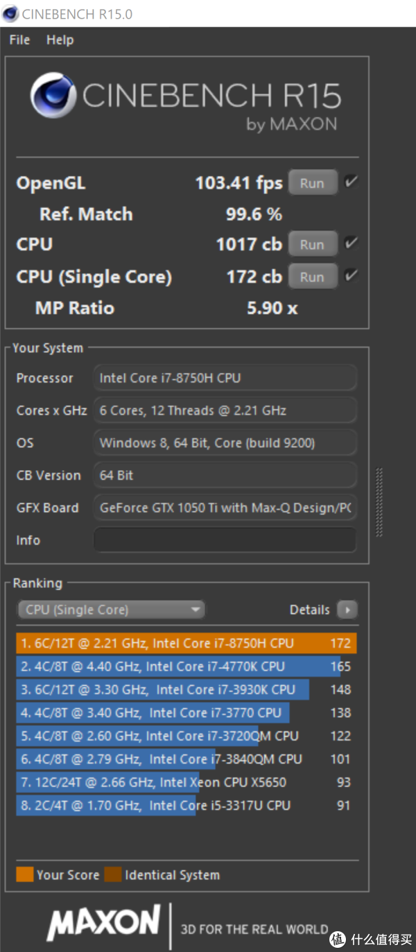The image size is (416, 952).
Task: Run the CPU benchmark
Action: point(312,244)
